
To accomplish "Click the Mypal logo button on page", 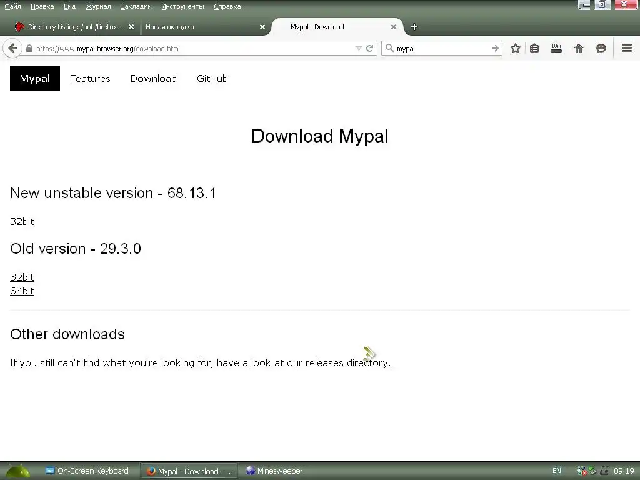I will pyautogui.click(x=35, y=78).
